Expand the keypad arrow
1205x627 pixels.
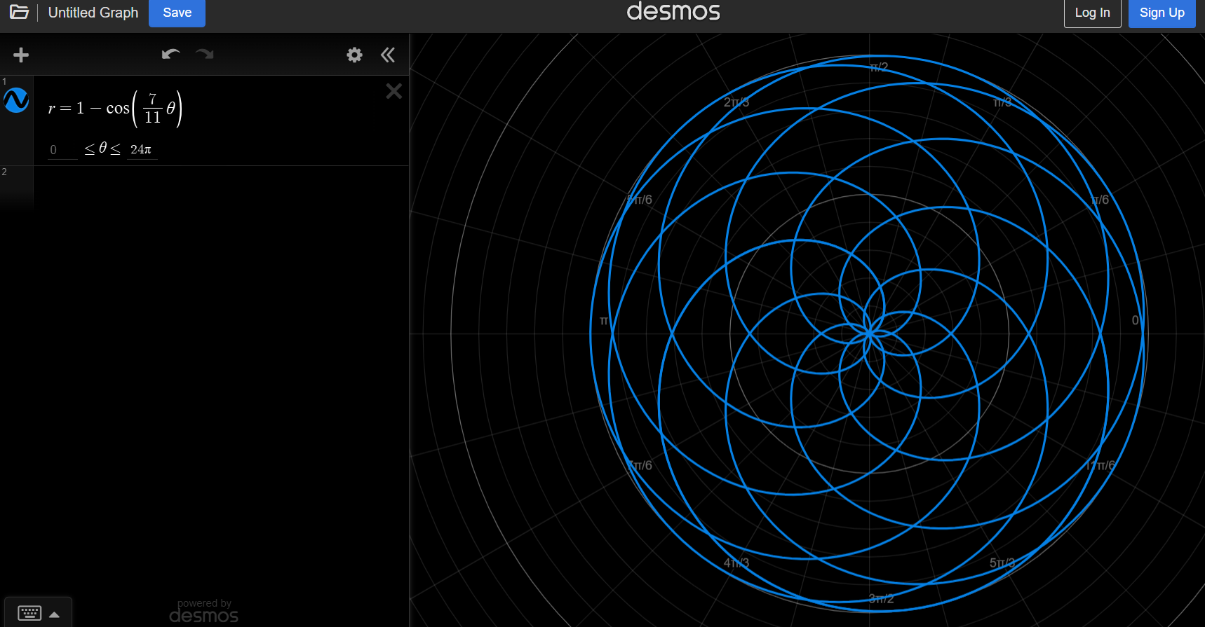pos(54,614)
